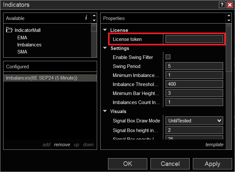235x172 pixels.
Task: Edit the Imbalances Count value field
Action: 194,102
